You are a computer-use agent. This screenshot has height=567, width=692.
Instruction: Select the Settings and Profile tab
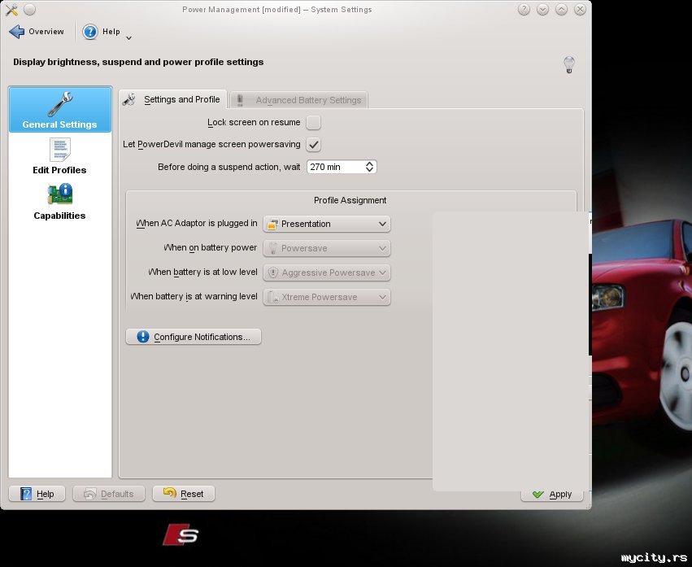(x=172, y=99)
